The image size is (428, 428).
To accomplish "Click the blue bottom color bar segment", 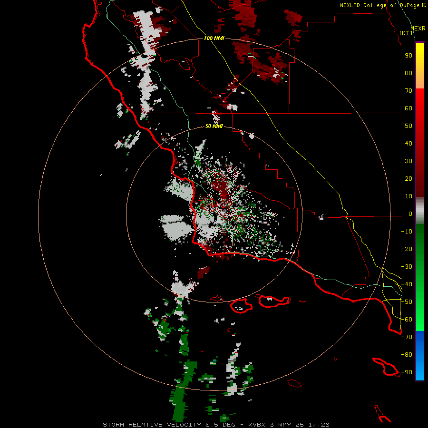I will coord(420,356).
